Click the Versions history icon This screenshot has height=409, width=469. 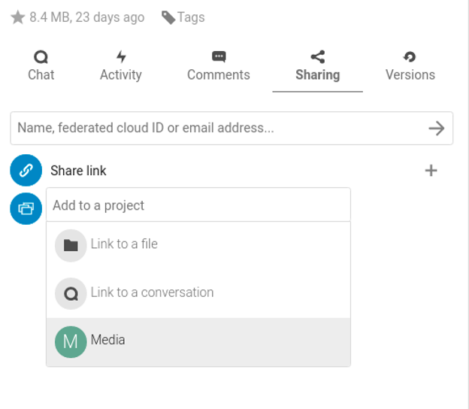pyautogui.click(x=410, y=57)
